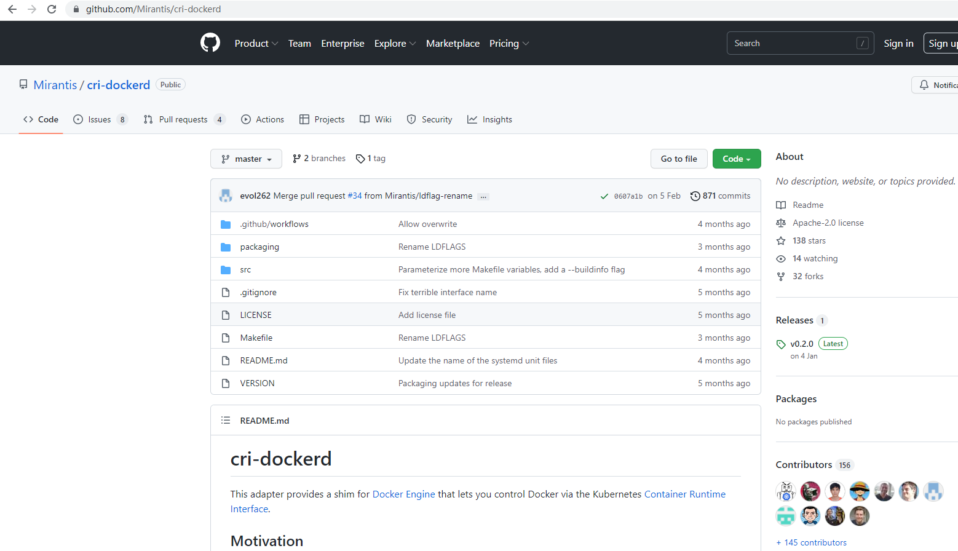Click the LICENSE file icon
The height and width of the screenshot is (551, 958).
[226, 315]
